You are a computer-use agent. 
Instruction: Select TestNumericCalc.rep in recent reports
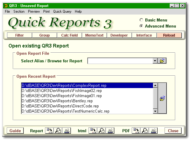[87, 111]
